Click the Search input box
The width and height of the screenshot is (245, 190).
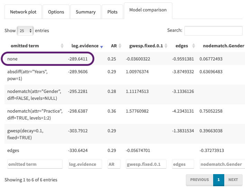point(213,31)
